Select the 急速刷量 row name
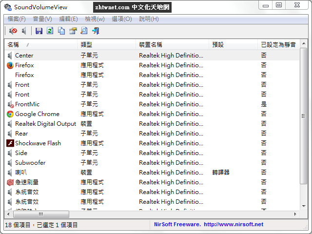The image size is (312, 234). pos(27,182)
